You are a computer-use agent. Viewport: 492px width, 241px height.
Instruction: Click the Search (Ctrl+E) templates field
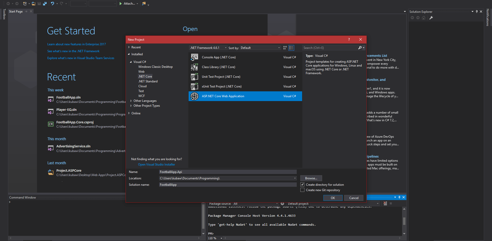[330, 48]
